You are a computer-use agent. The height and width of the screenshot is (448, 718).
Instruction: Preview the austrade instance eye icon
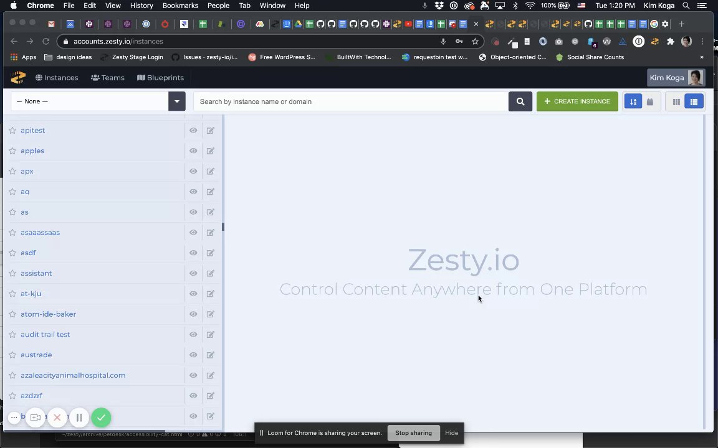click(193, 355)
